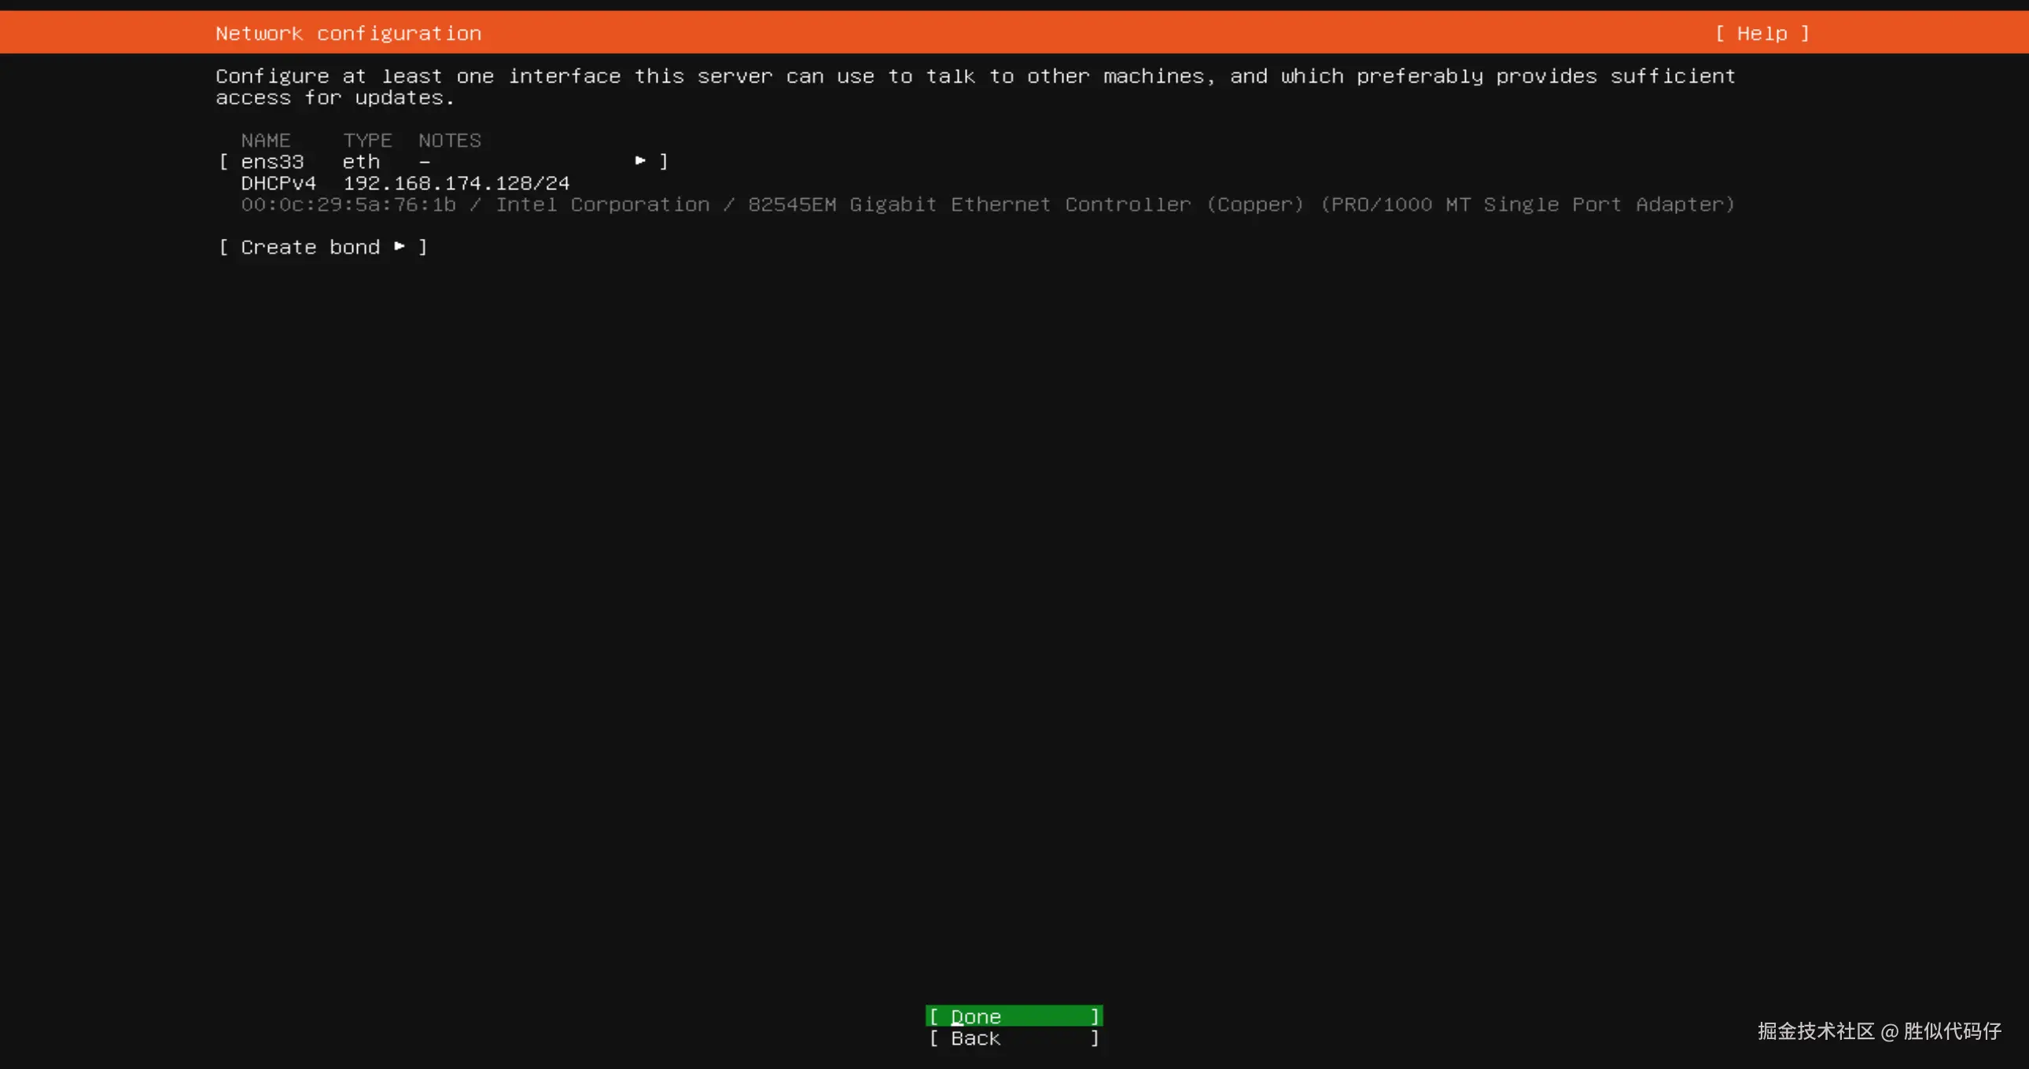Open the Help menu

click(x=1762, y=33)
